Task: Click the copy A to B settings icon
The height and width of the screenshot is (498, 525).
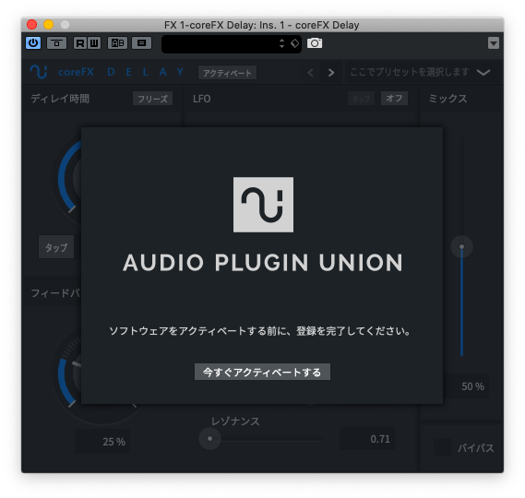Action: point(141,43)
